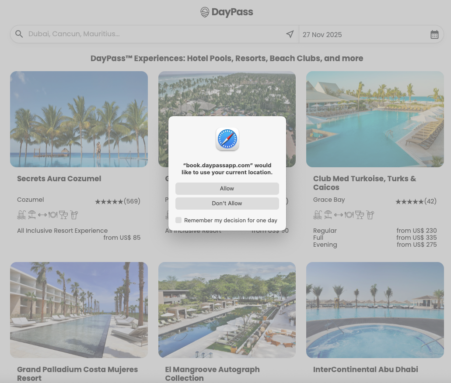451x383 pixels.
Task: Open the Grand Palladium Costa Mujeres photo
Action: [x=79, y=310]
